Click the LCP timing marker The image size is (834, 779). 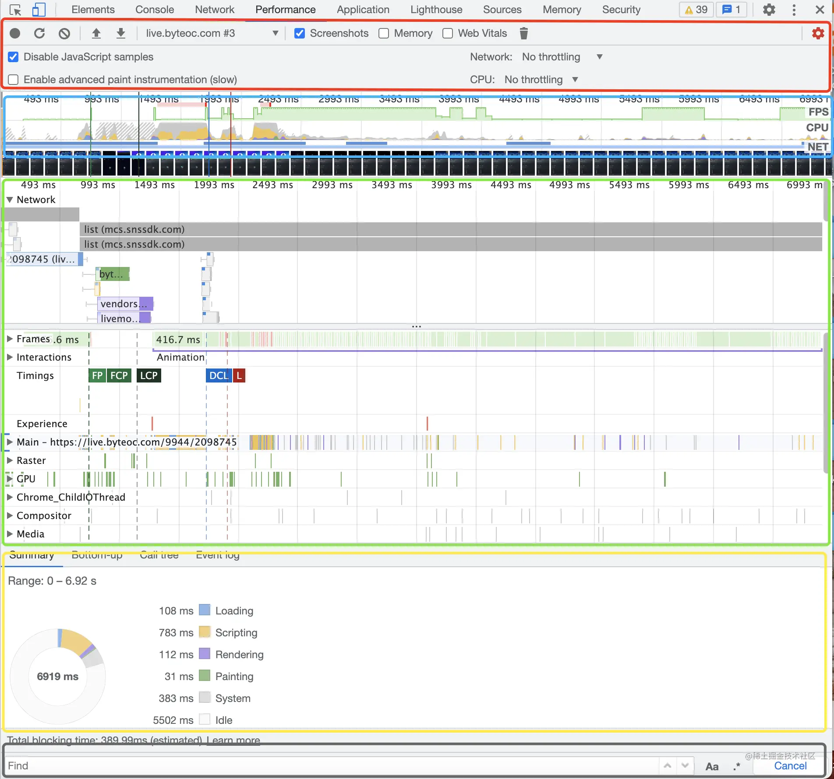click(x=149, y=375)
